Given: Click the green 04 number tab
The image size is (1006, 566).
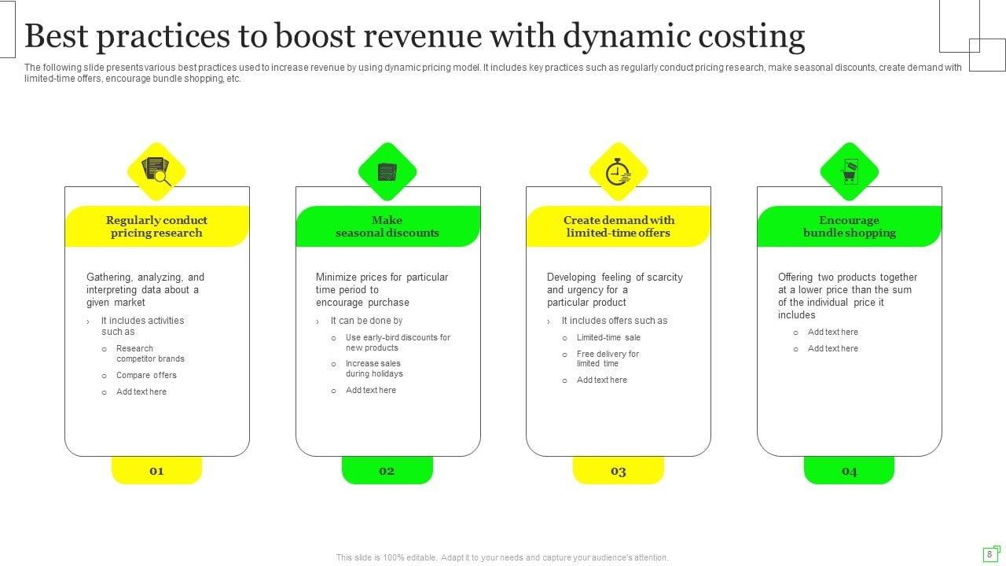Looking at the screenshot, I should click(x=849, y=471).
